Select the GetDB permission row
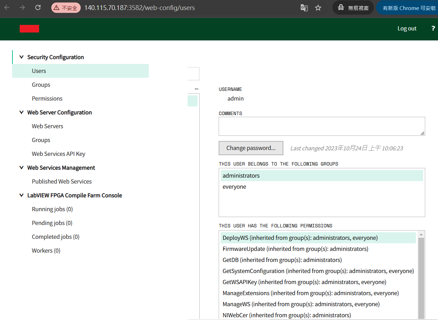This screenshot has height=320, width=438. tap(318, 260)
